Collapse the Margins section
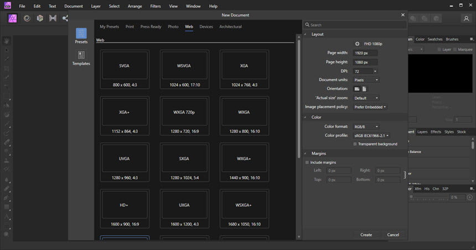Image resolution: width=476 pixels, height=250 pixels. click(306, 153)
